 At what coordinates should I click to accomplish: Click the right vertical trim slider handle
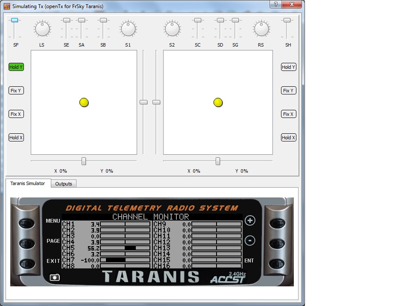click(156, 102)
